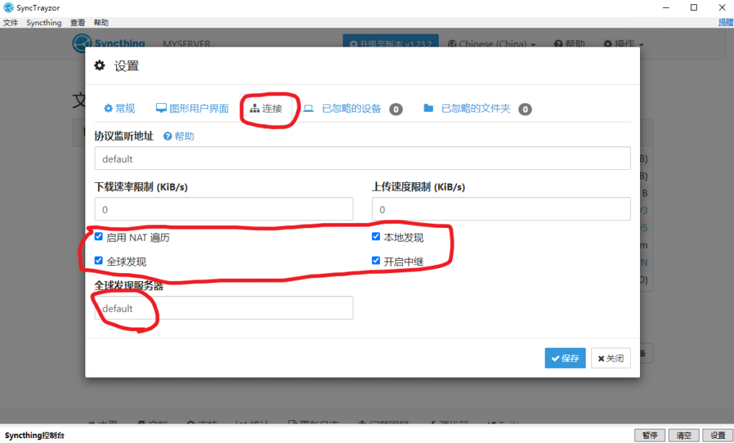Toggle the 启用 NAT 遍历 checkbox
This screenshot has height=443, width=734.
(x=99, y=237)
